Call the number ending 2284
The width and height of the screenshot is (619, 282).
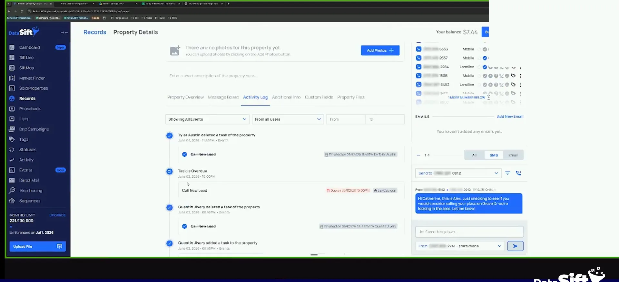(418, 67)
